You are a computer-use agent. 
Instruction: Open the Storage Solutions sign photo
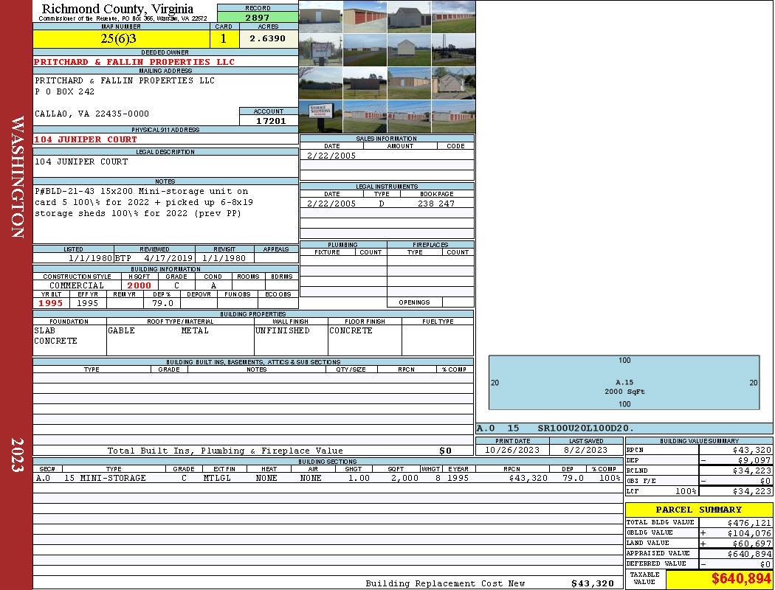320,116
